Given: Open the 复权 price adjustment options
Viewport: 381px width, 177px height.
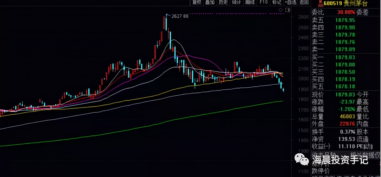Looking at the screenshot, I should [x=197, y=2].
